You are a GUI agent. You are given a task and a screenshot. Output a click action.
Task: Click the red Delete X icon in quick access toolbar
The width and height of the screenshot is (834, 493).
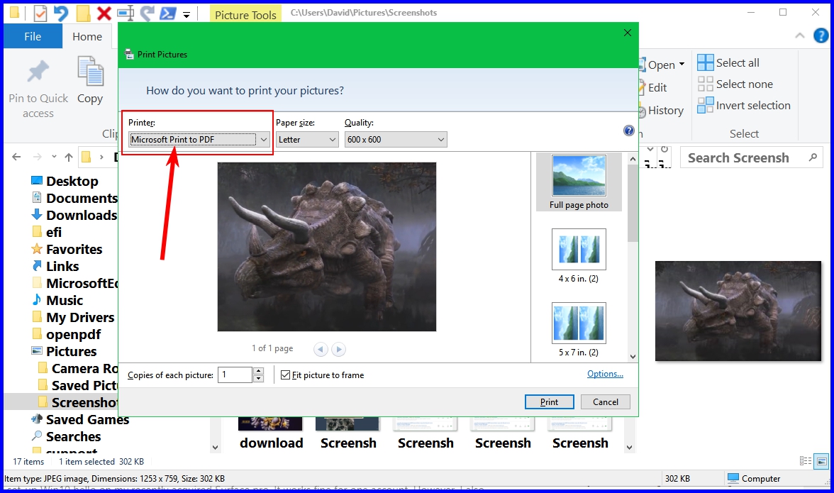pyautogui.click(x=104, y=13)
